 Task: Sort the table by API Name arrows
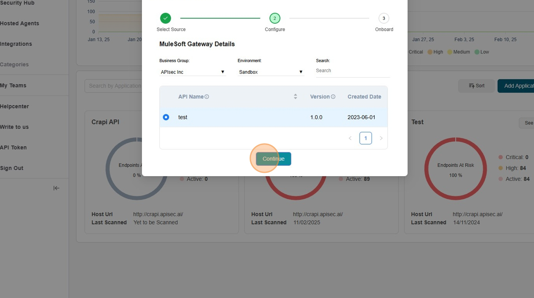click(295, 97)
